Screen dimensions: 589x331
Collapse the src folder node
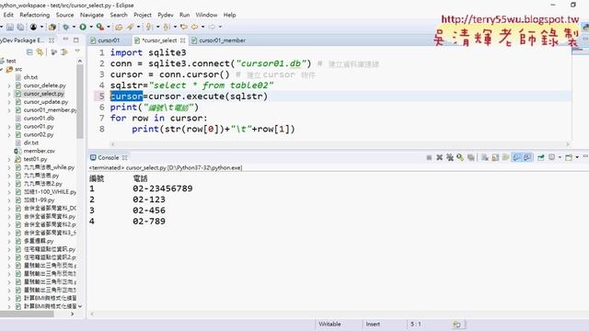coord(2,69)
